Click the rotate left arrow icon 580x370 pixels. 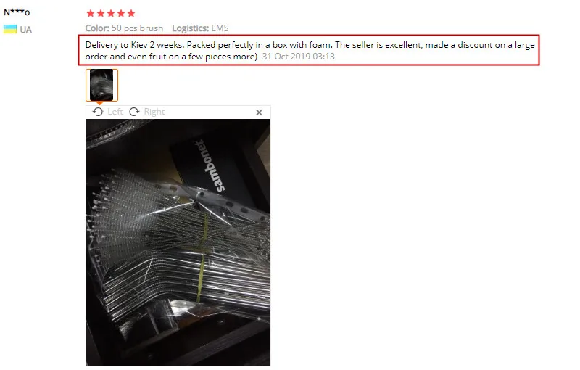point(98,112)
